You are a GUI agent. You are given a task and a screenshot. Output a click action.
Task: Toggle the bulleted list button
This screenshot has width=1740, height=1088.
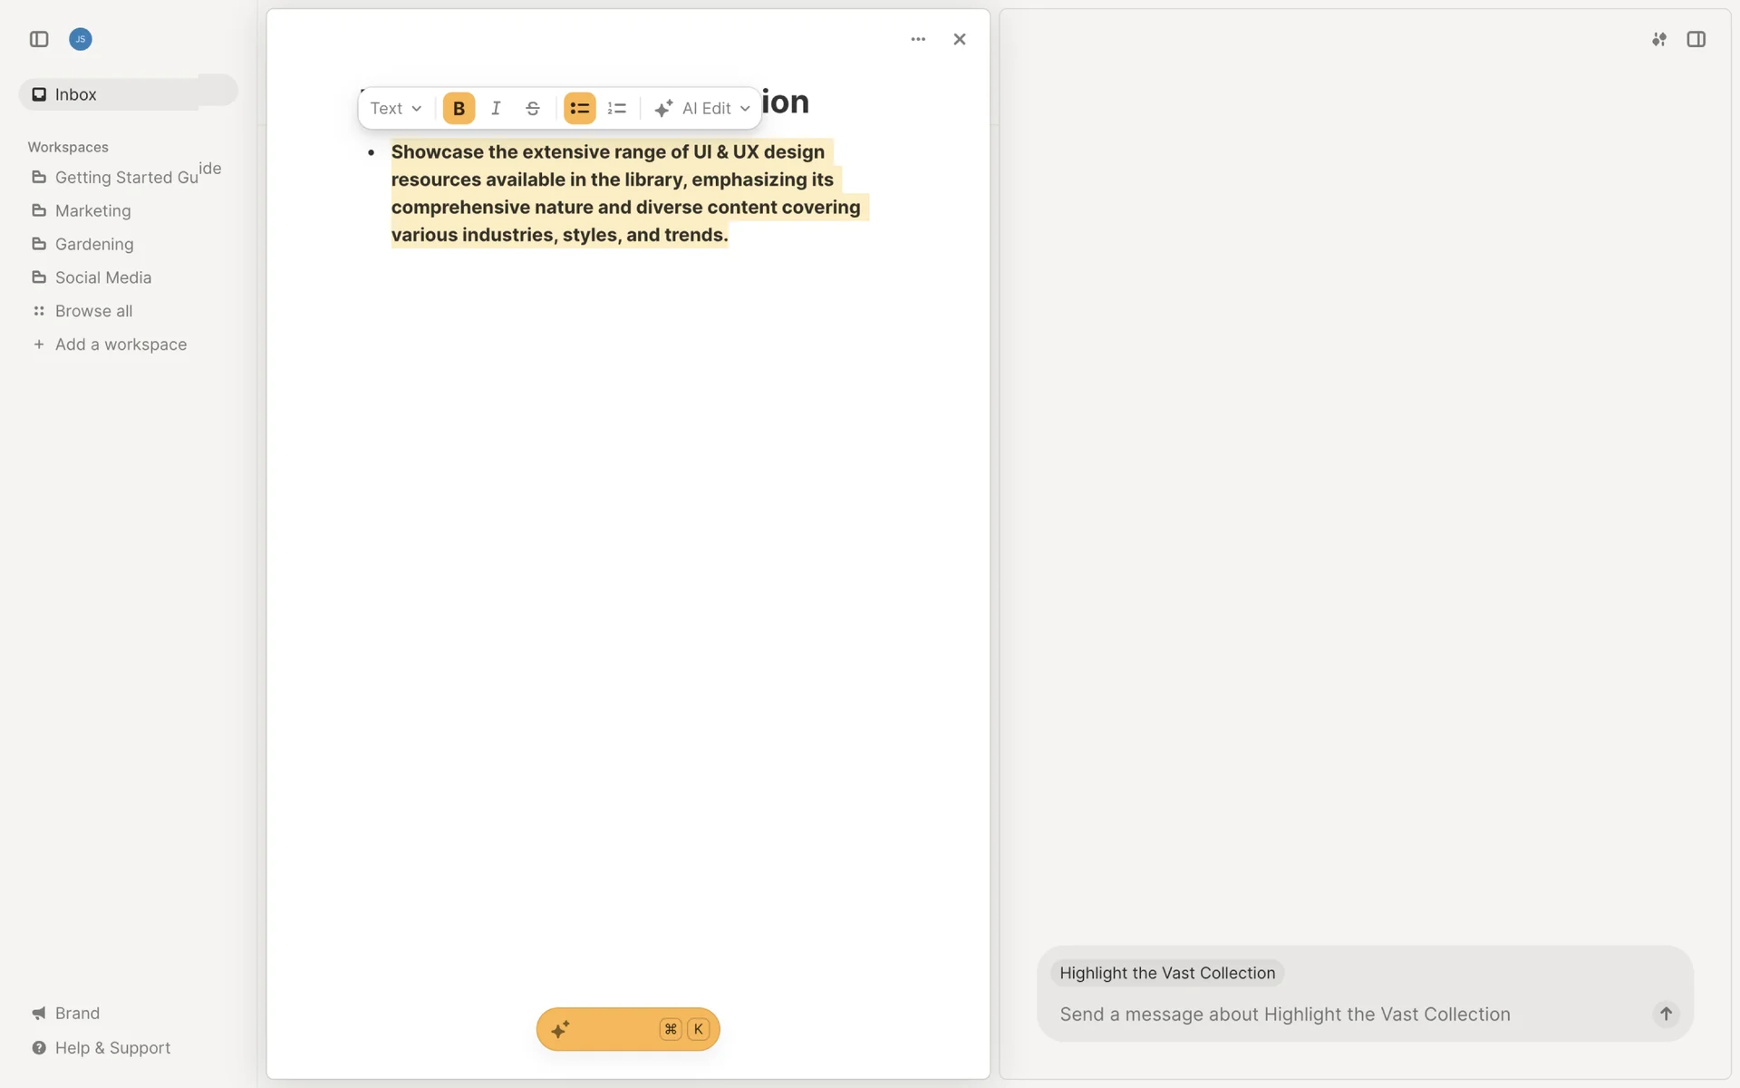coord(579,109)
